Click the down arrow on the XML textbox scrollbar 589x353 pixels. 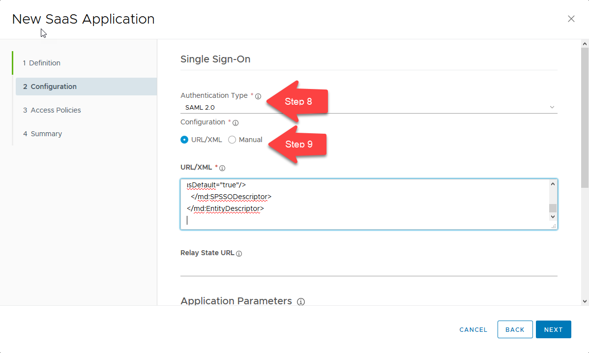coord(552,216)
